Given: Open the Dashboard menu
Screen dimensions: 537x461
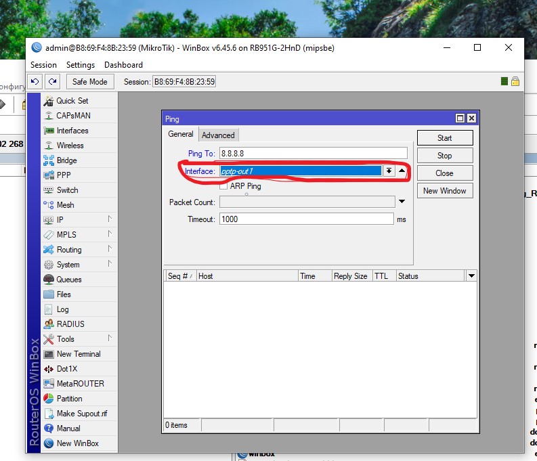Looking at the screenshot, I should point(124,65).
